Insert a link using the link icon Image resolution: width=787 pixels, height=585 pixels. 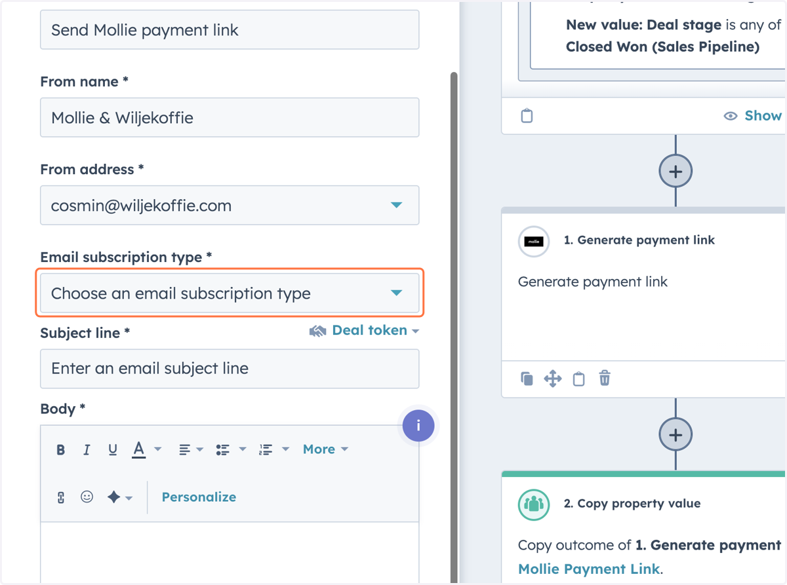(x=61, y=497)
